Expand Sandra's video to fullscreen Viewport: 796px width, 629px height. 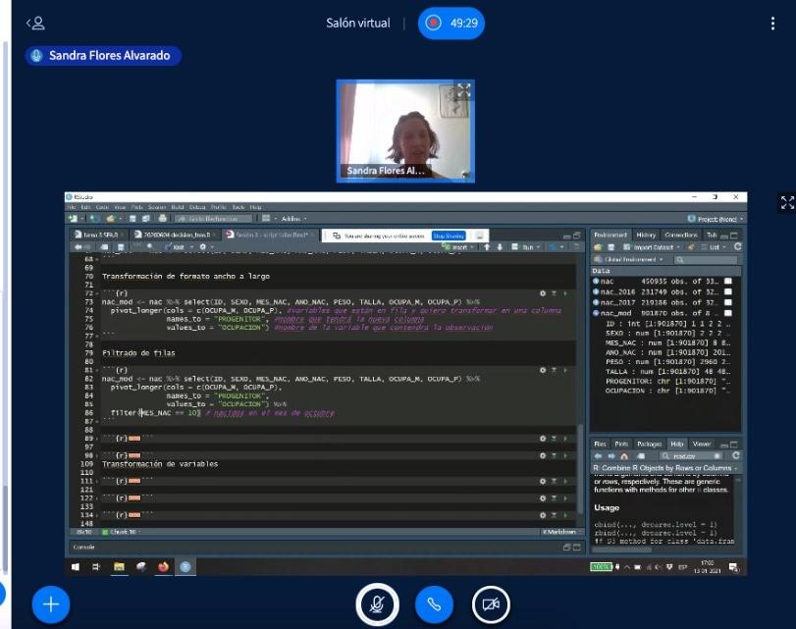coord(463,90)
